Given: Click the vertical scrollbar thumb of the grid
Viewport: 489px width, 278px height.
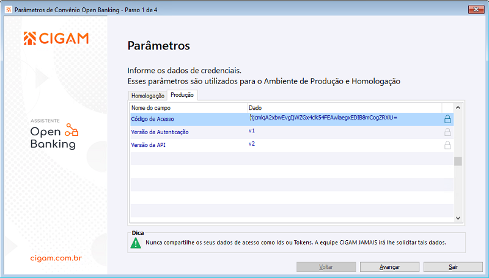Looking at the screenshot, I should 458,162.
